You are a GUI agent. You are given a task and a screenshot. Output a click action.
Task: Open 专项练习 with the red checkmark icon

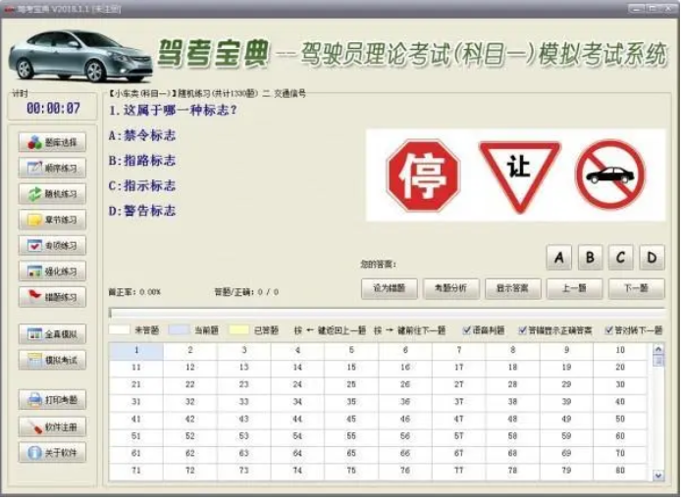coord(52,246)
